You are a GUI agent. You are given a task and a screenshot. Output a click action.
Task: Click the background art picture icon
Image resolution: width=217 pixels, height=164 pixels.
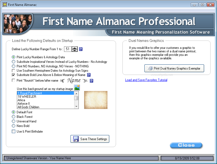click(x=77, y=88)
